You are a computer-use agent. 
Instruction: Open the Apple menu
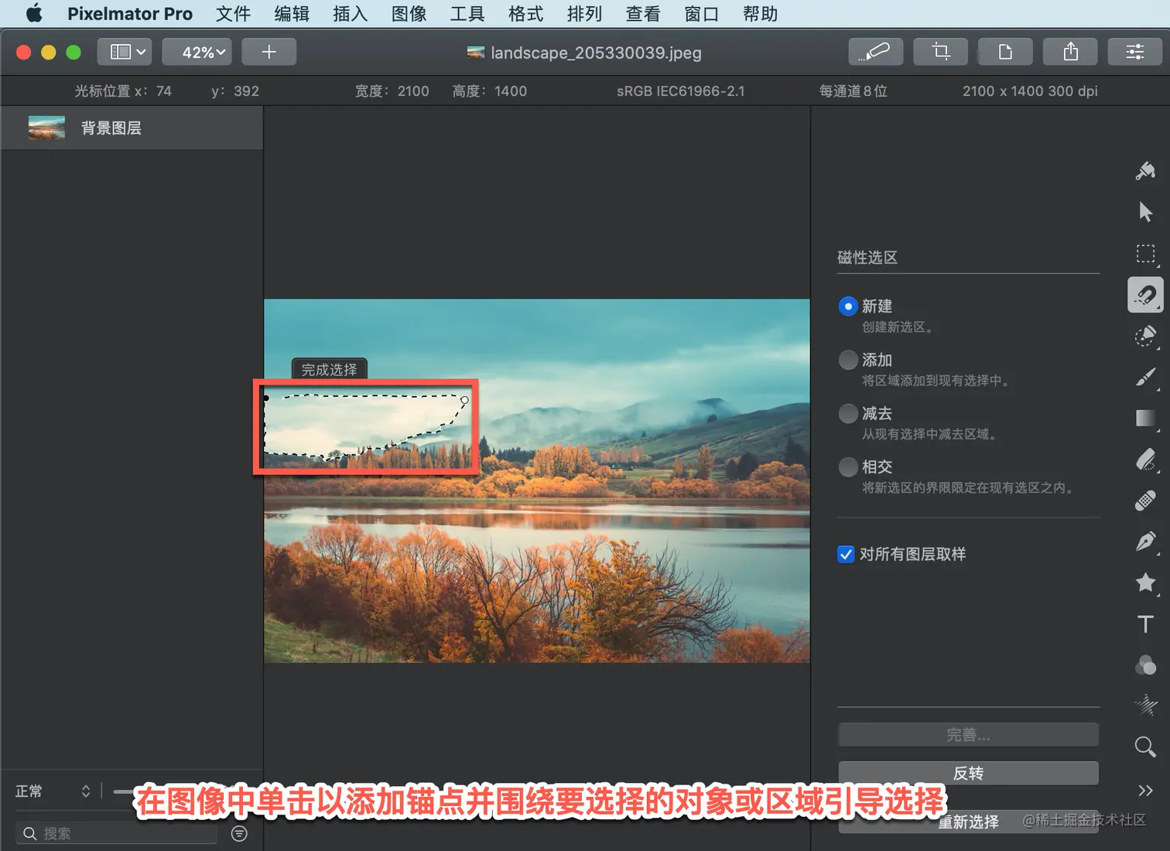[x=34, y=14]
